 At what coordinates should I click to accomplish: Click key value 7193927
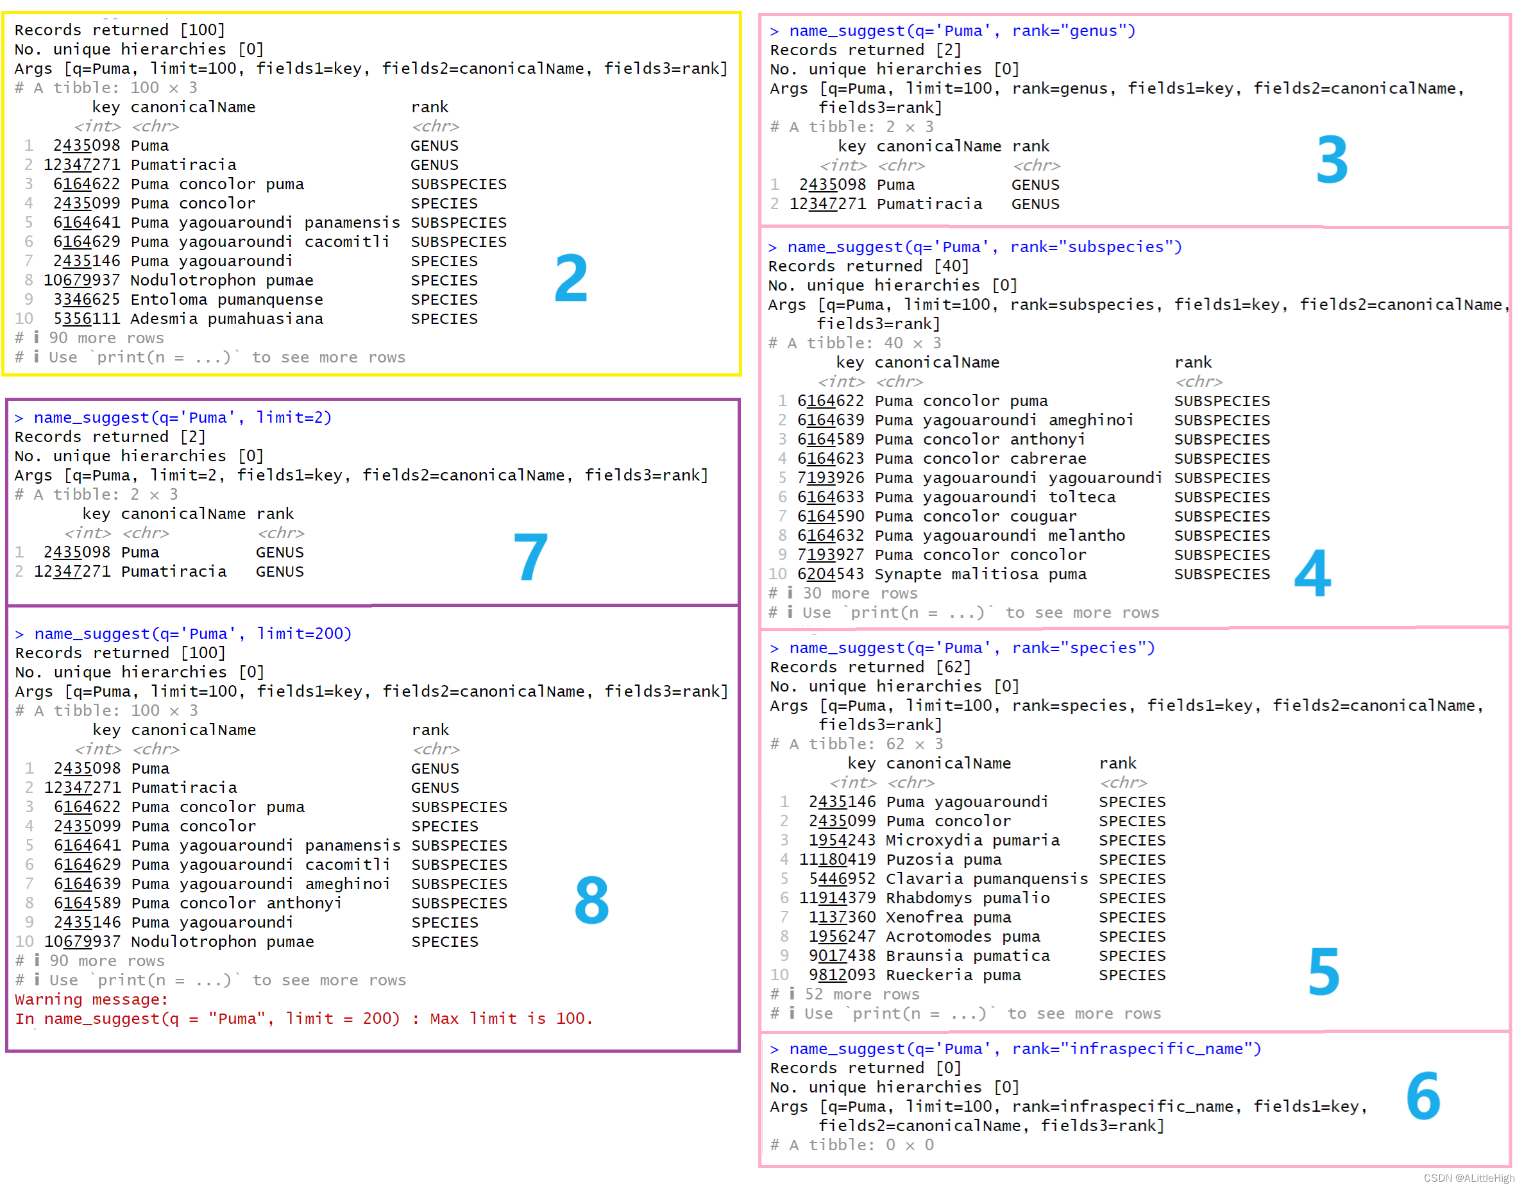[x=831, y=556]
